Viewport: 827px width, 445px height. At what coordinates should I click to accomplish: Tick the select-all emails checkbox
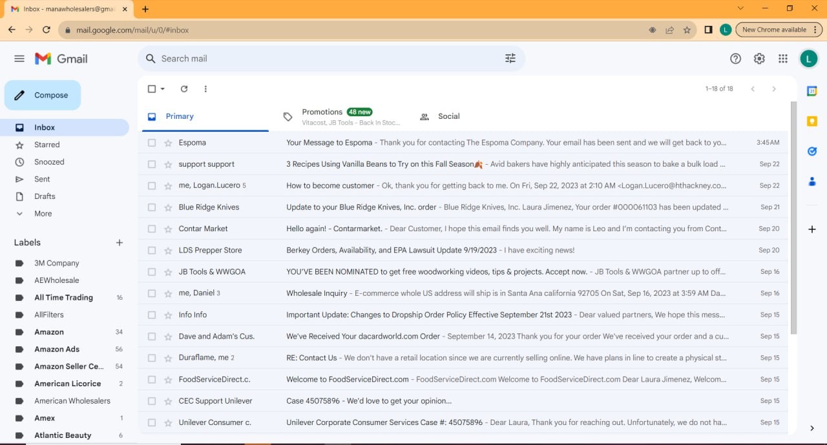(x=152, y=89)
